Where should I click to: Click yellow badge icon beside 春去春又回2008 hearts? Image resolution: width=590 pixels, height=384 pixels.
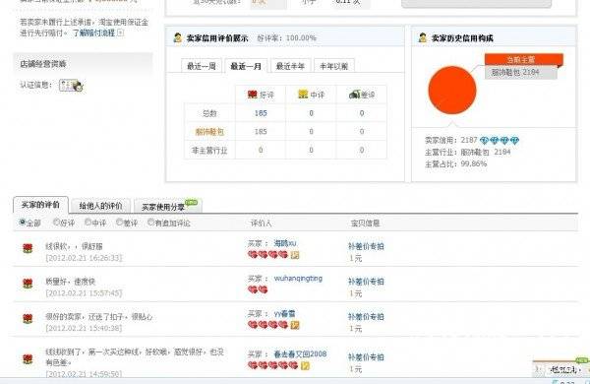305,365
